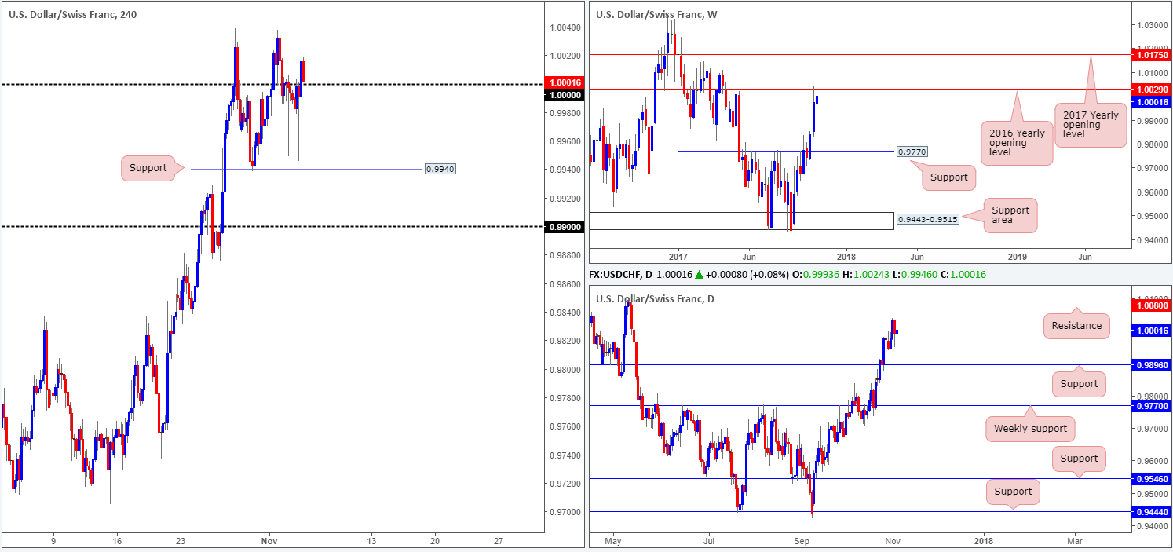Click the 2017 label on weekly time axis
1173x552 pixels.
click(x=678, y=256)
